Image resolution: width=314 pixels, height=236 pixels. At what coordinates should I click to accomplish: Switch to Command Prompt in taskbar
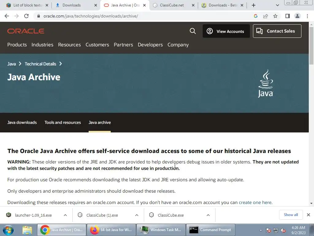tap(210, 230)
